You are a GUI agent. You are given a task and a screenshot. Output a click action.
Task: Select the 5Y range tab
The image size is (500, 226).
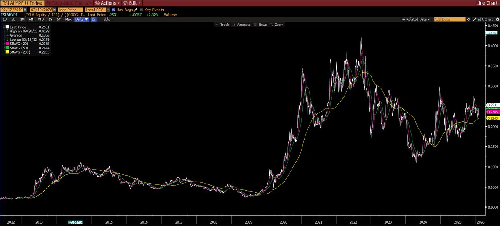click(59, 20)
